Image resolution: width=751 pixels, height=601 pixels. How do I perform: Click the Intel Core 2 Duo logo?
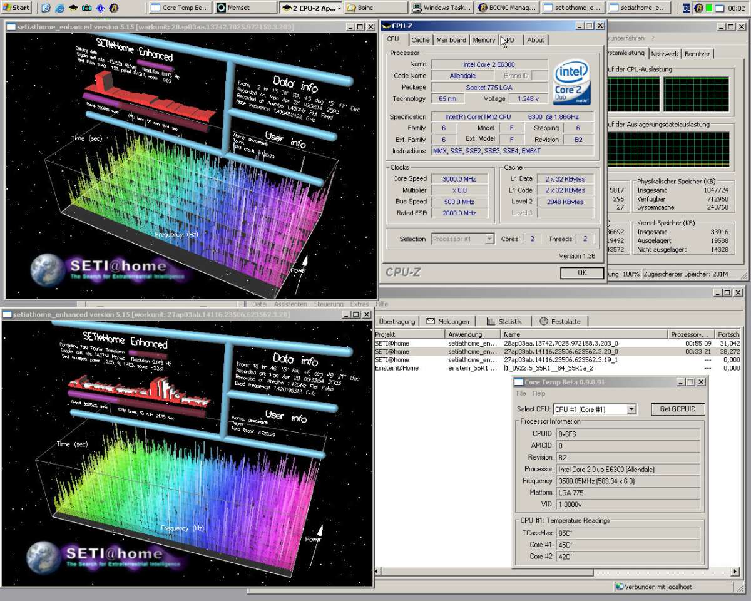[572, 82]
